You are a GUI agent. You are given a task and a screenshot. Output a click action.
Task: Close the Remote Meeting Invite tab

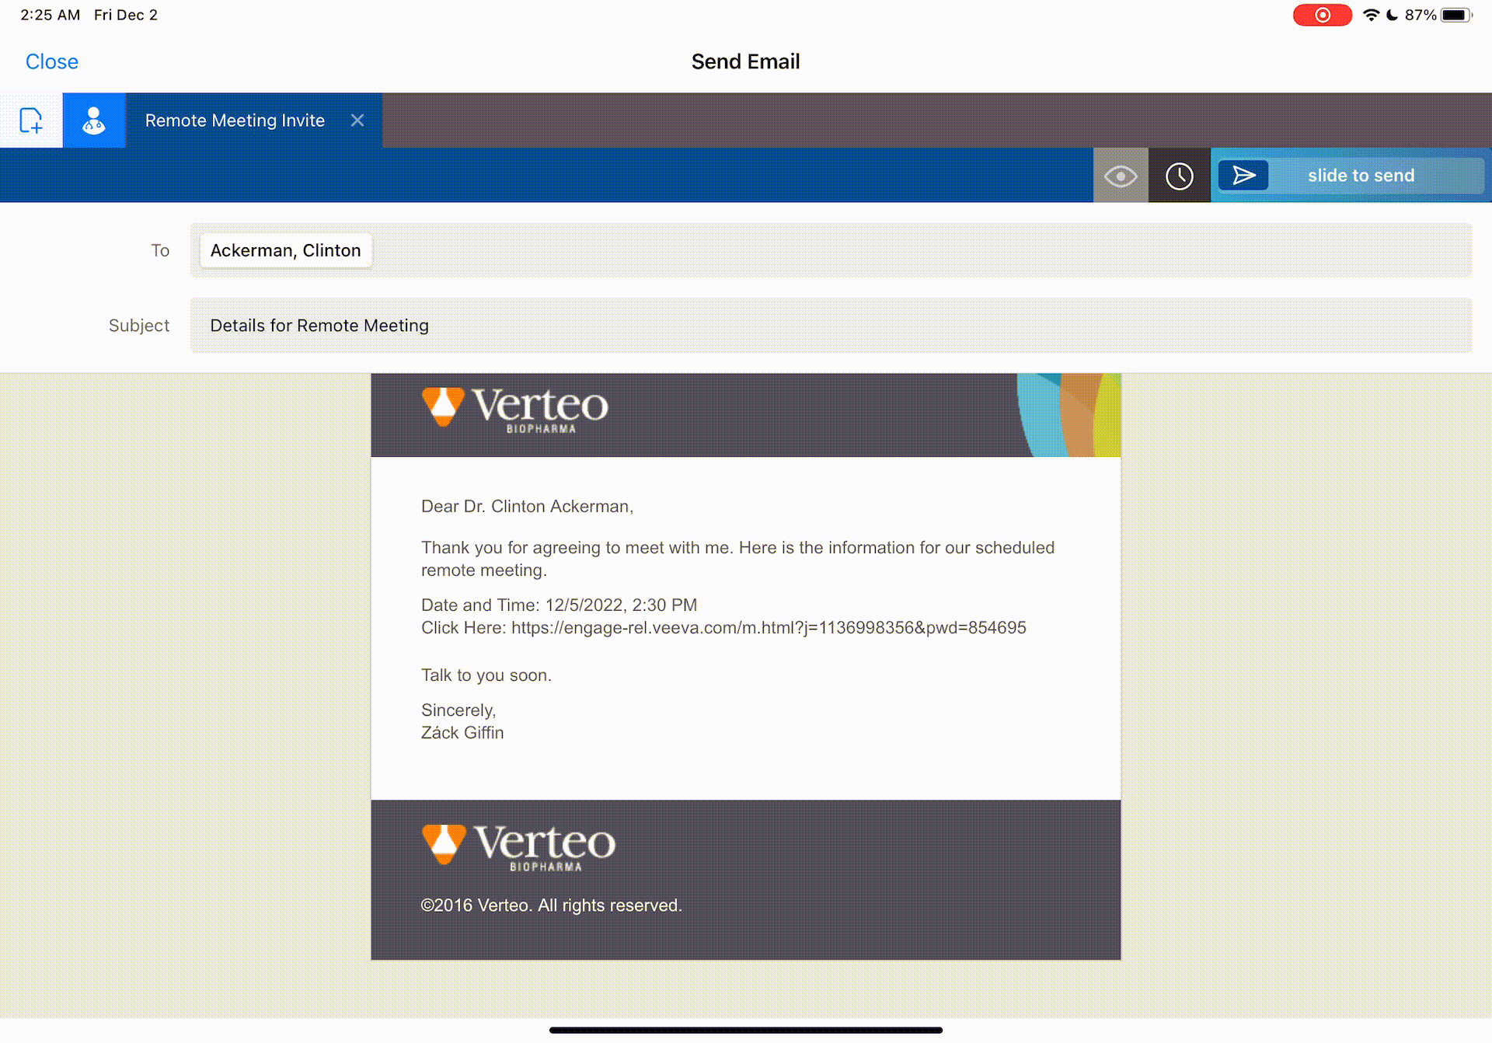(357, 120)
